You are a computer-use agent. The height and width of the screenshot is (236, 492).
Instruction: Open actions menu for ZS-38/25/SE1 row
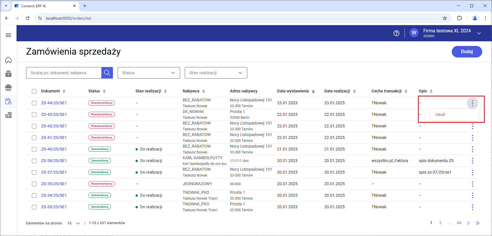click(x=472, y=161)
